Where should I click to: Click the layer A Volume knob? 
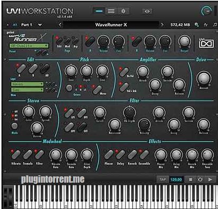(103, 41)
